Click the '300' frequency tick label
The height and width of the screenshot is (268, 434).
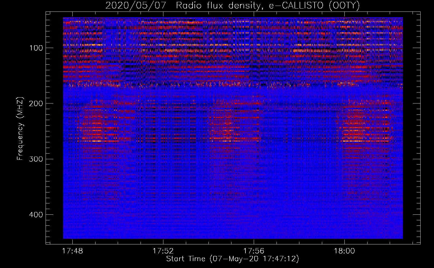click(36, 159)
